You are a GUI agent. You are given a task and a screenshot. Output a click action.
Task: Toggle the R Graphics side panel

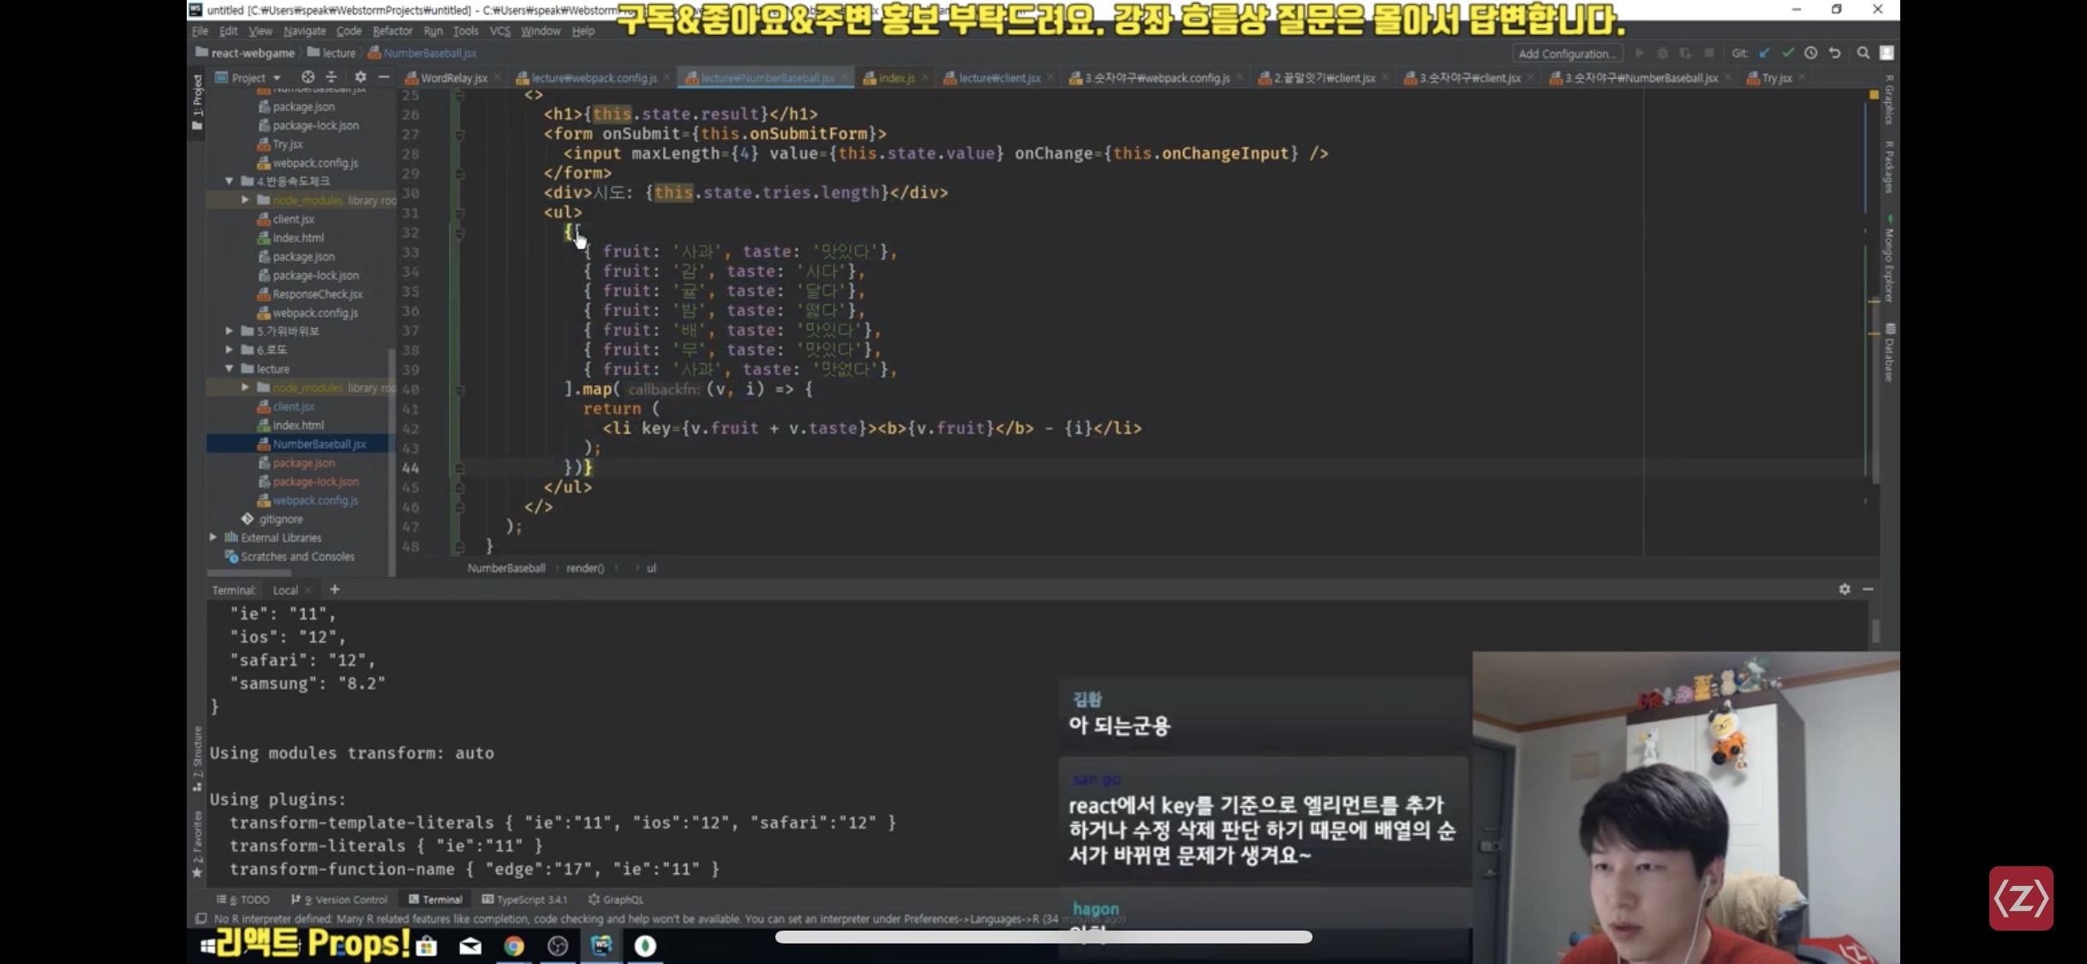[1889, 101]
